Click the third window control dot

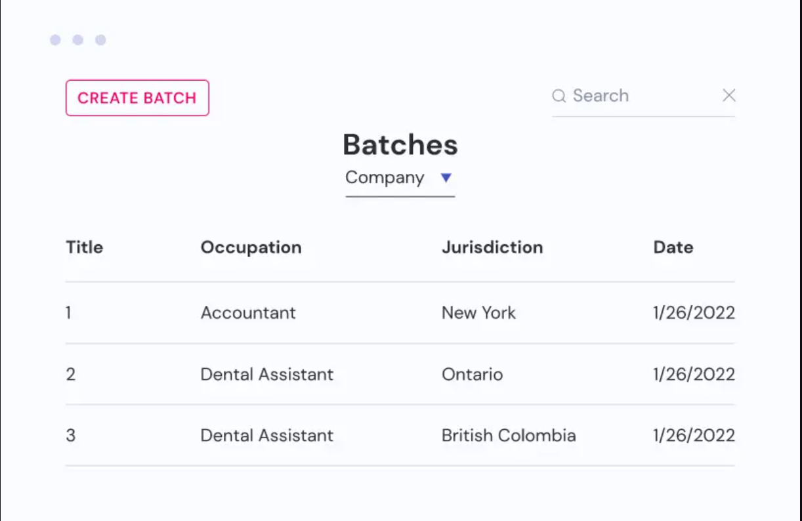pyautogui.click(x=100, y=40)
